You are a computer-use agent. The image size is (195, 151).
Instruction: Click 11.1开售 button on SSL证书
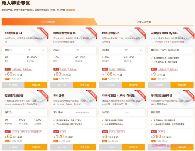[x=62, y=147]
